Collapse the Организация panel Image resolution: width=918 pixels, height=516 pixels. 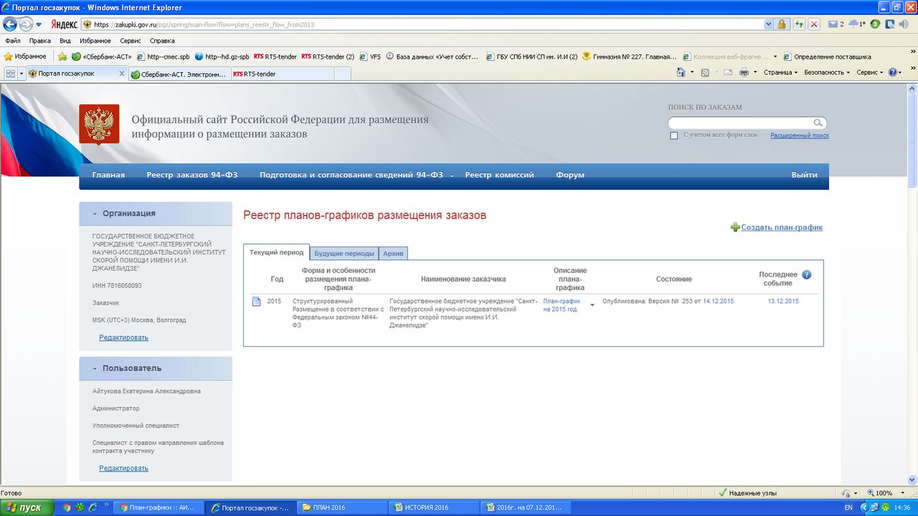[x=95, y=214]
